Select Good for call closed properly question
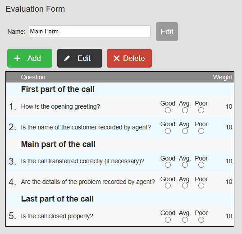This screenshot has width=242, height=234. 168,220
